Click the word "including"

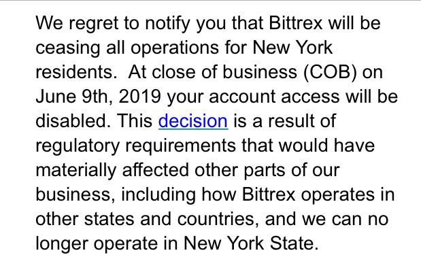point(158,195)
